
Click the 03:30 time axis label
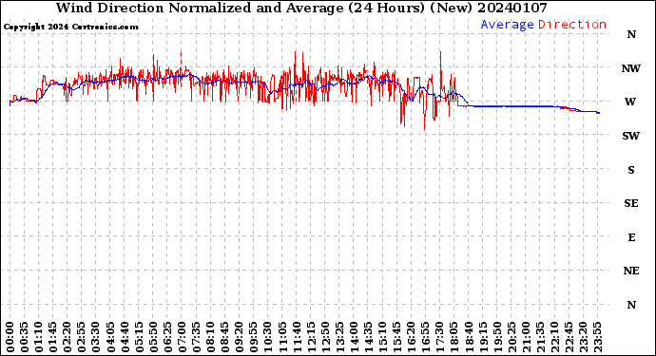point(96,337)
